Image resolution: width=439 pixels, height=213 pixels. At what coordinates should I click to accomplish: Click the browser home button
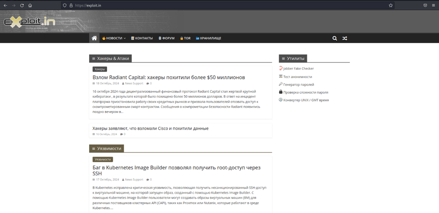click(30, 5)
